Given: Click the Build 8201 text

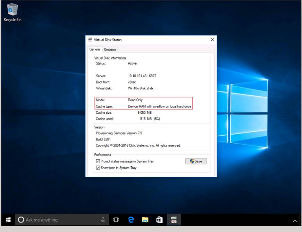Looking at the screenshot, I should (x=103, y=139).
